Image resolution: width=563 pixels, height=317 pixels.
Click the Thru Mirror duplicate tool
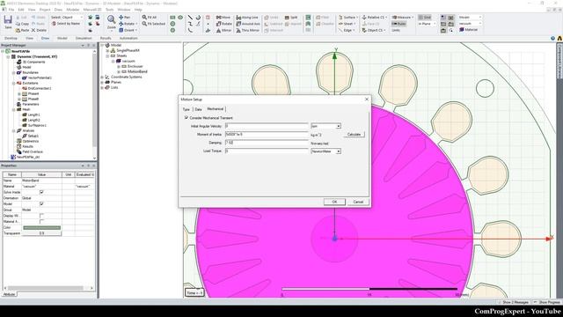point(247,30)
